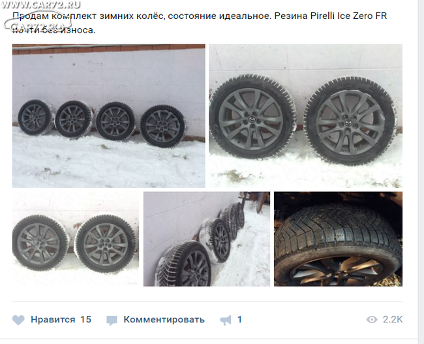Screen dimensions: 424x344
Task: Click the share megaphone icon
Action: (x=226, y=321)
